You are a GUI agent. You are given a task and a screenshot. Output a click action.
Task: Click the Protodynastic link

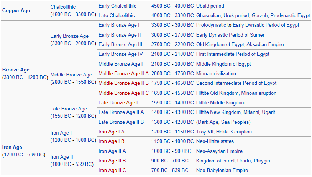211,25
